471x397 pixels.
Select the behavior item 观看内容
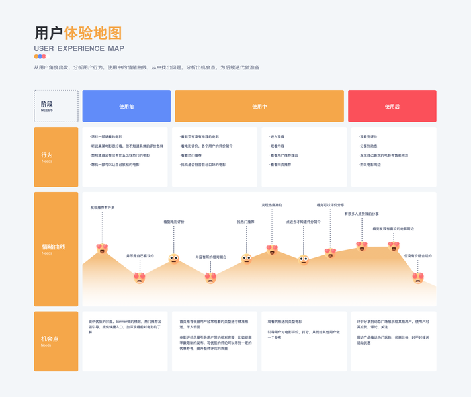pyautogui.click(x=277, y=146)
